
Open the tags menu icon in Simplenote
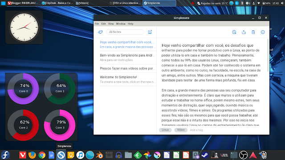(x=100, y=32)
